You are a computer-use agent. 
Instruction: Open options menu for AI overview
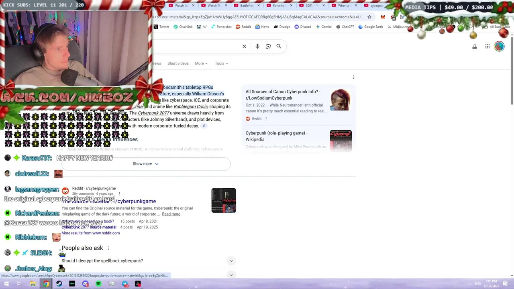point(353,77)
